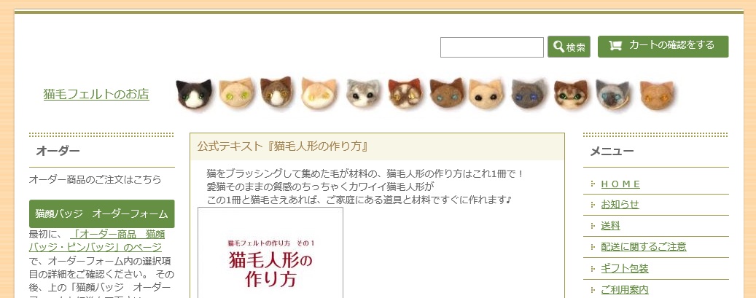Open the 送料 menu link
The image size is (756, 298).
(x=610, y=226)
